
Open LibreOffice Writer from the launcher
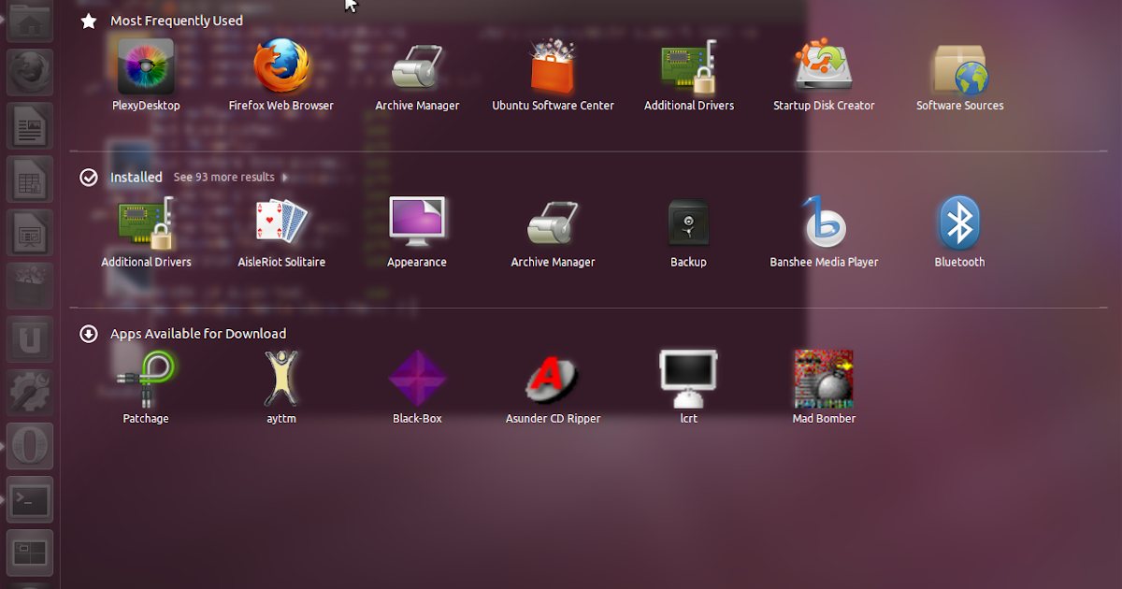pos(30,125)
